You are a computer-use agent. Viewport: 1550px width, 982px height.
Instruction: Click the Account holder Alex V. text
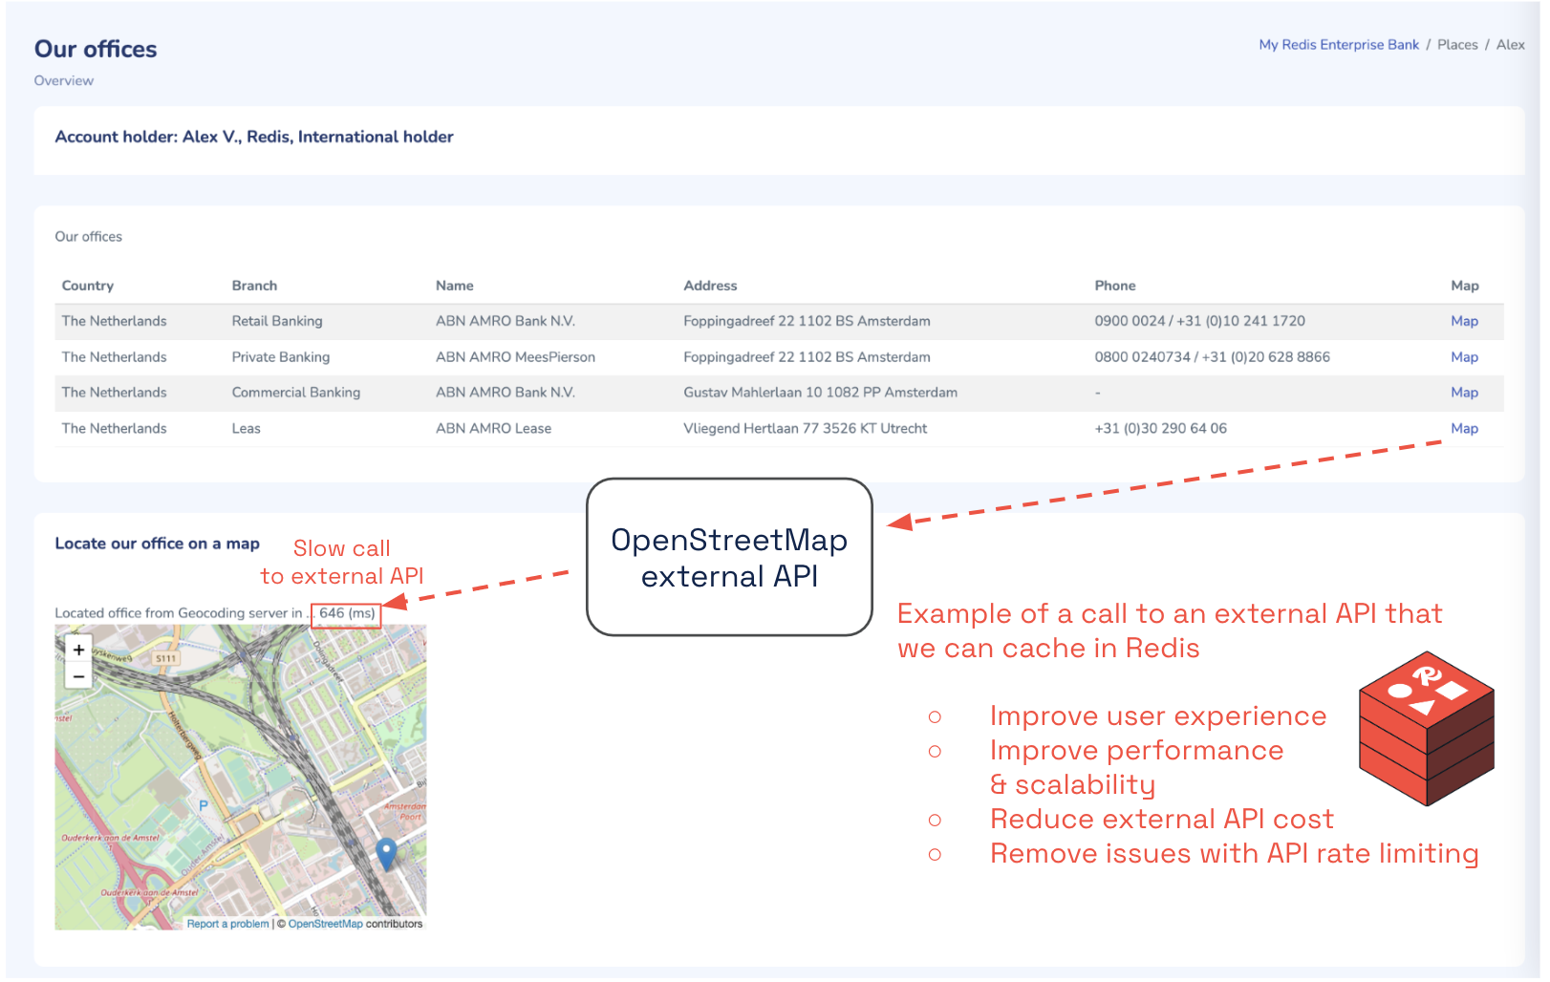[254, 137]
